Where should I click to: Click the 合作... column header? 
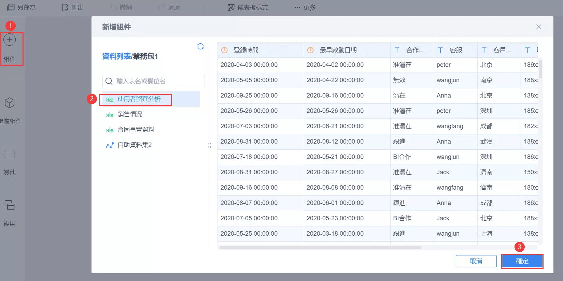tap(412, 50)
